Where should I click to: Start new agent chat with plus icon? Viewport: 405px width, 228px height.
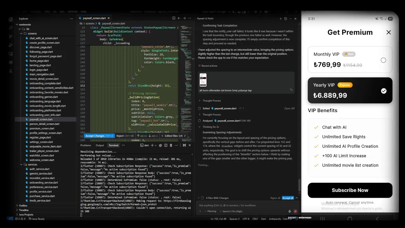coord(280,19)
